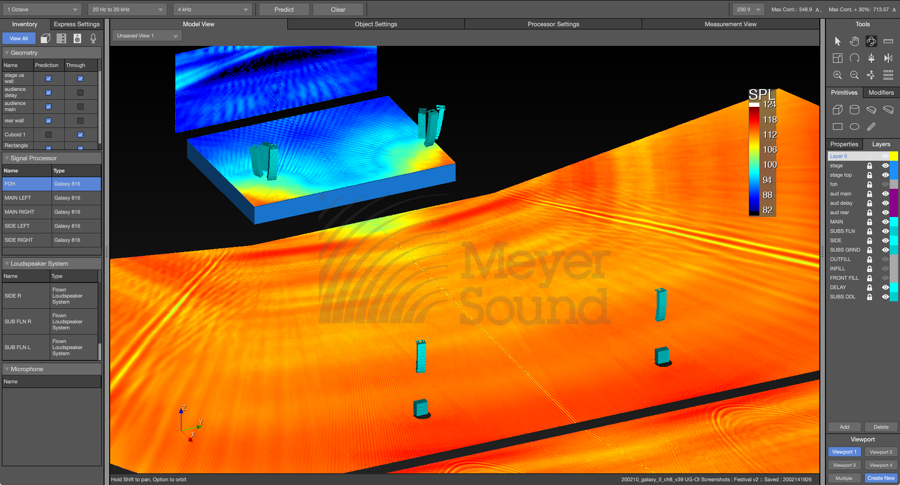
Task: Open the 1 Octave bandwidth dropdown
Action: [x=42, y=9]
